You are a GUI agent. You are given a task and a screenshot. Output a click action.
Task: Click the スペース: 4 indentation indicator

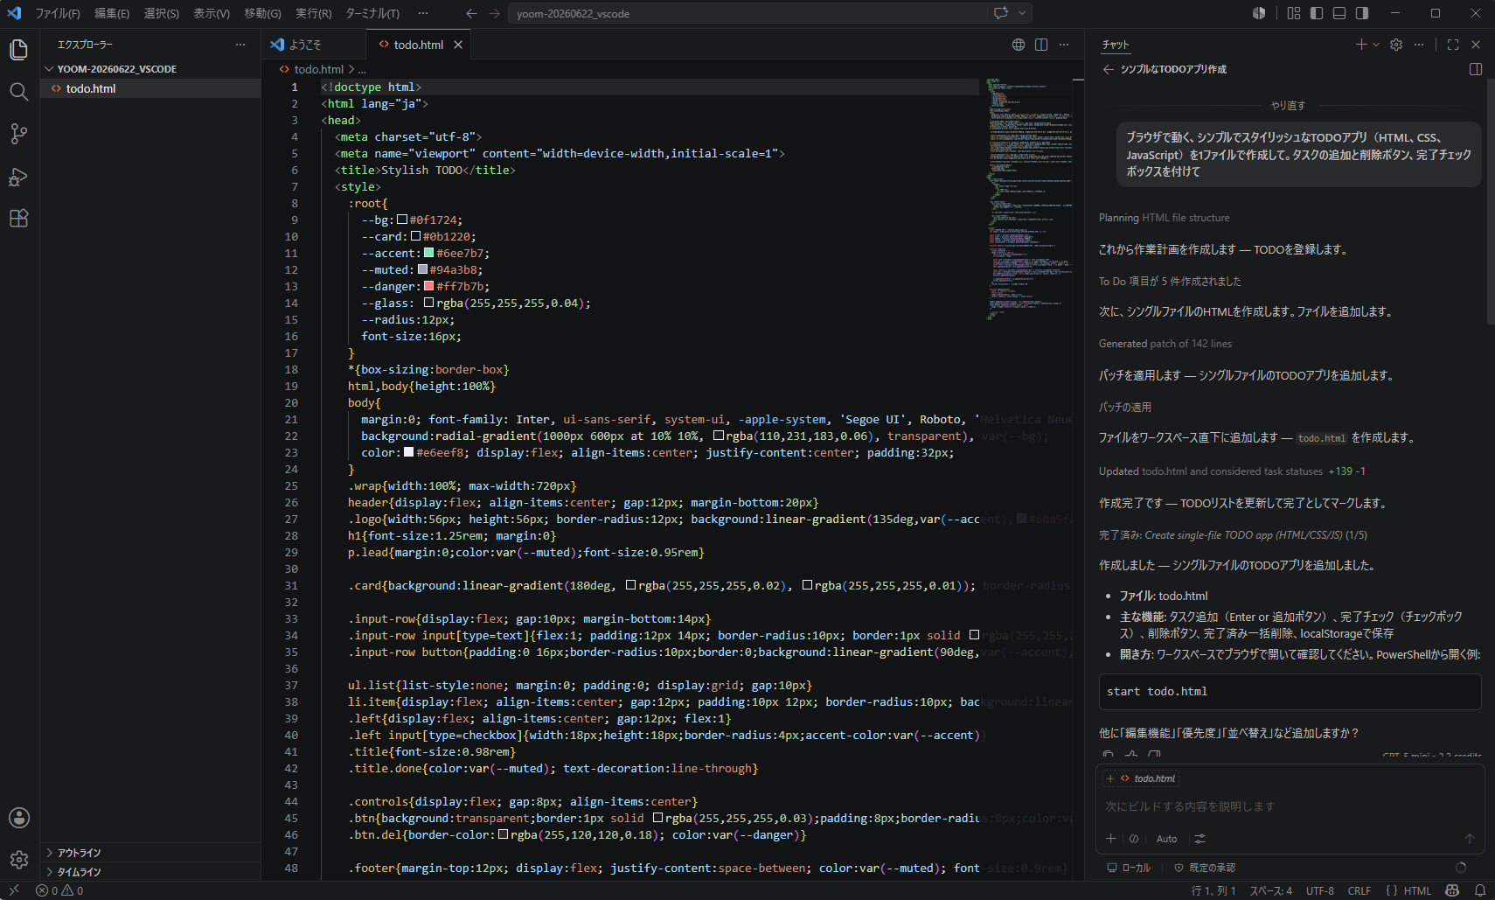(1270, 890)
